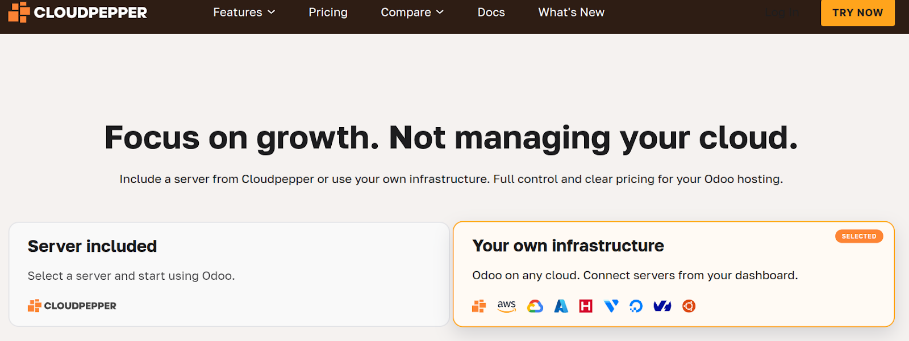Open the Pricing page
909x341 pixels.
point(328,12)
